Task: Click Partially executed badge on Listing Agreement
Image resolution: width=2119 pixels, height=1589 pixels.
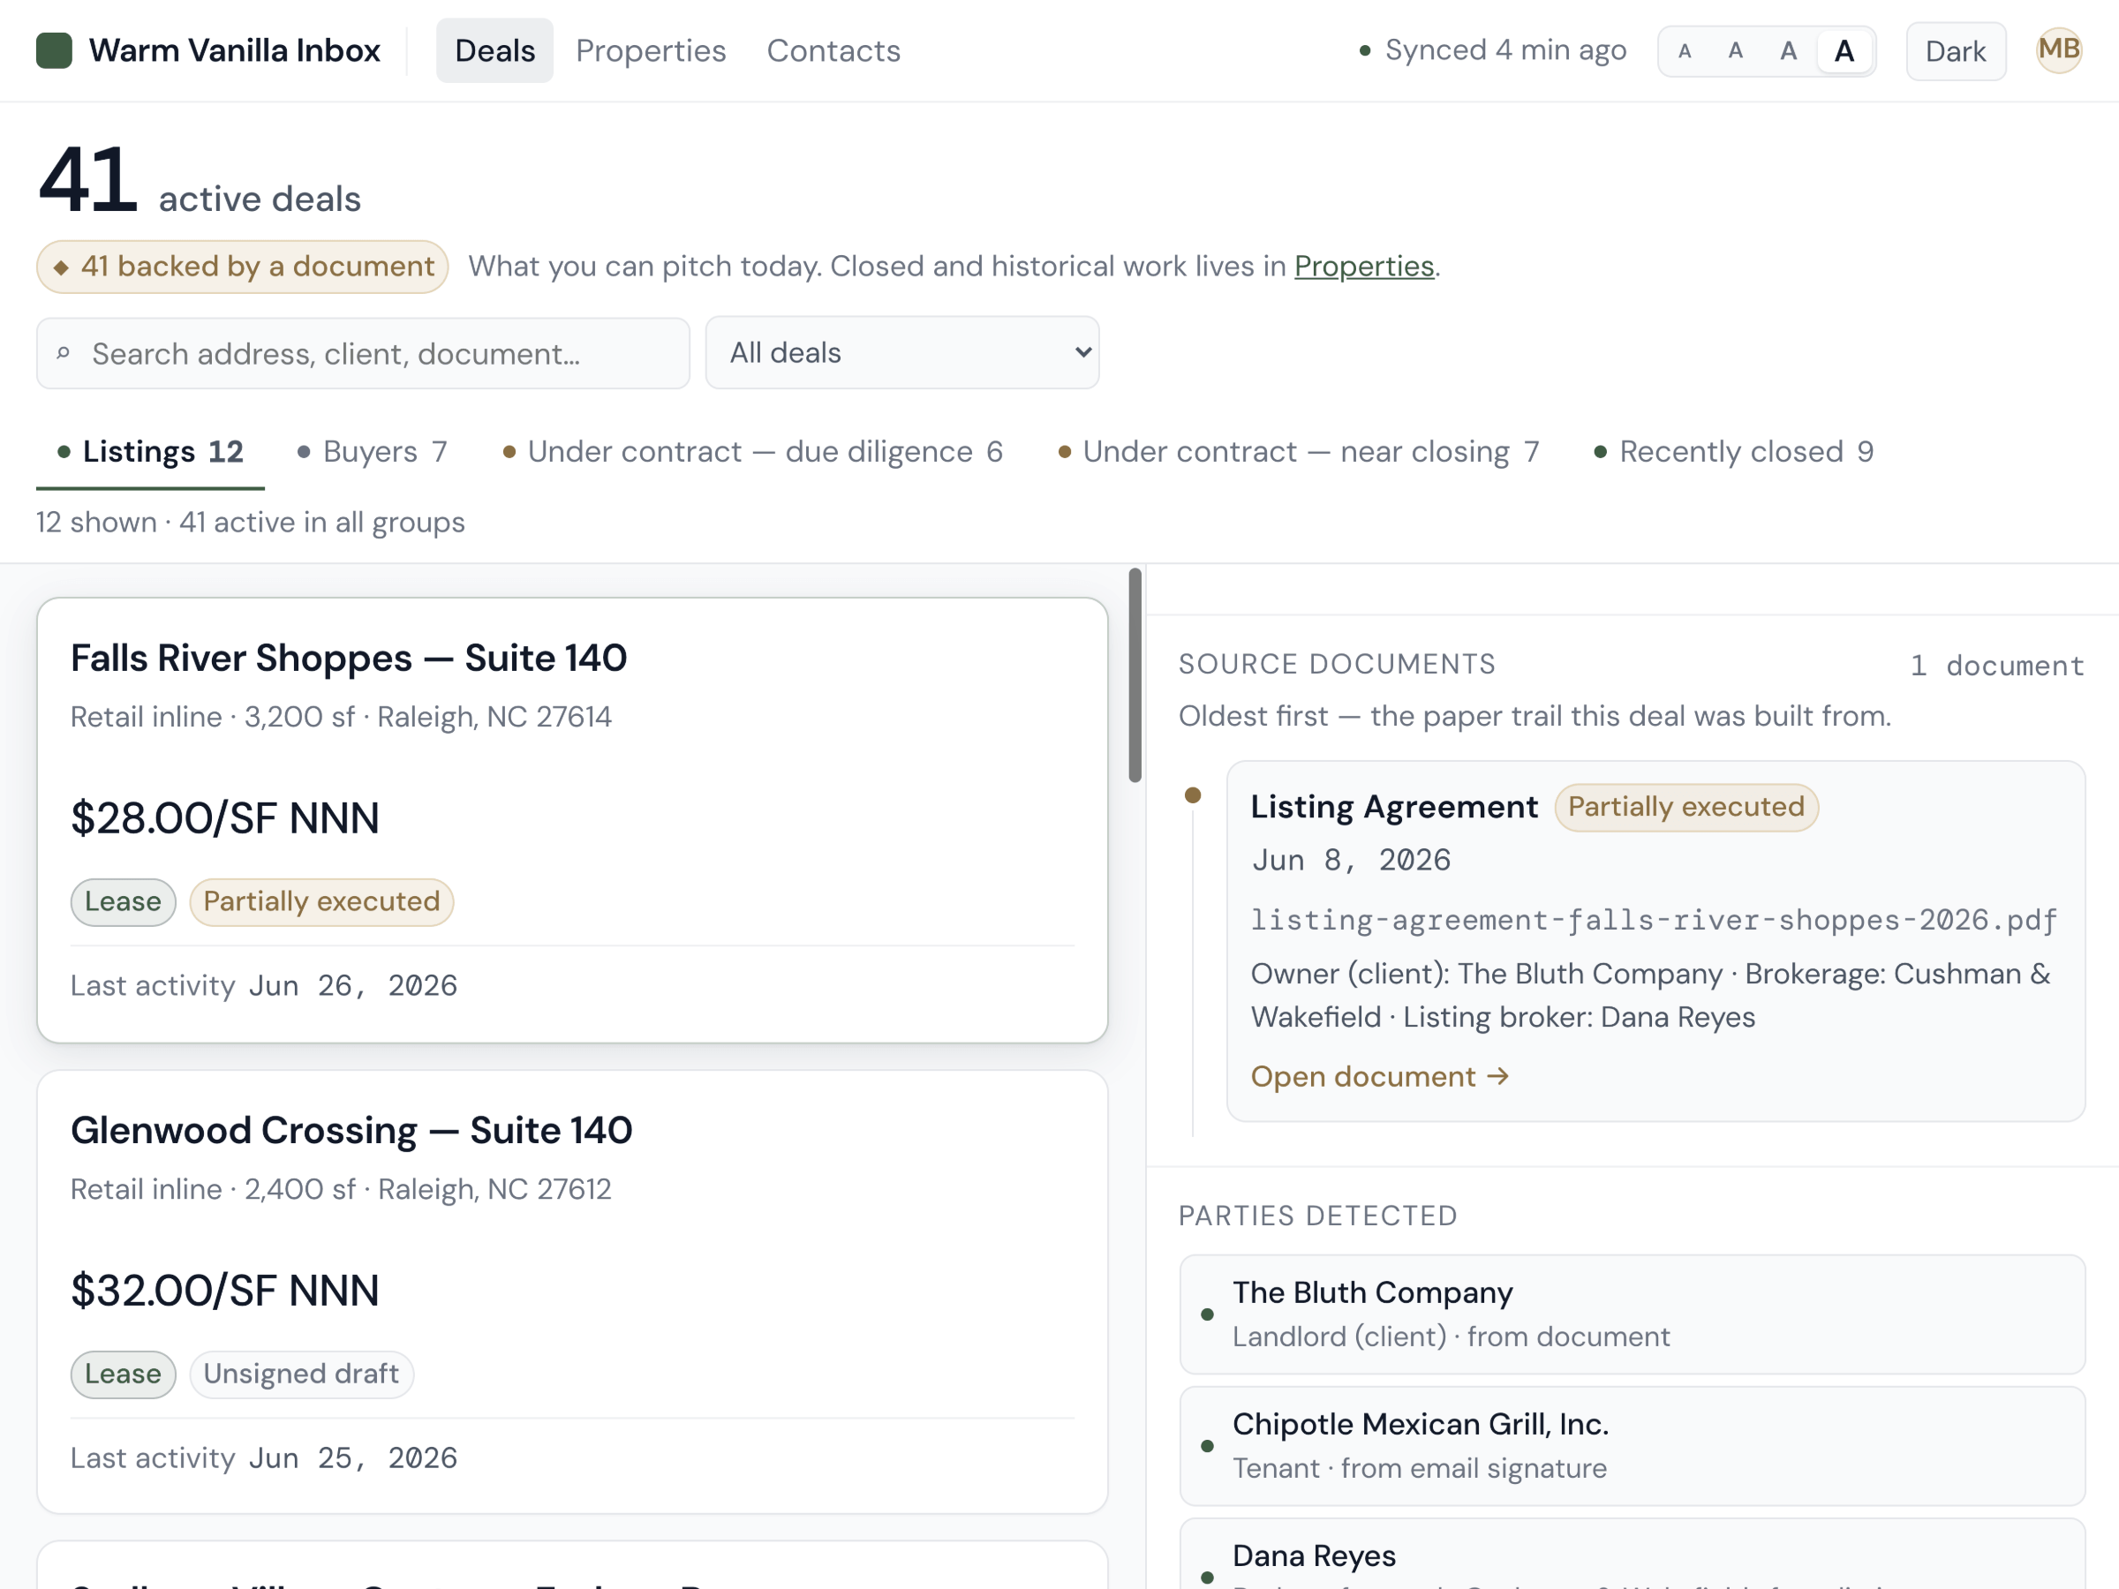Action: pyautogui.click(x=1686, y=808)
